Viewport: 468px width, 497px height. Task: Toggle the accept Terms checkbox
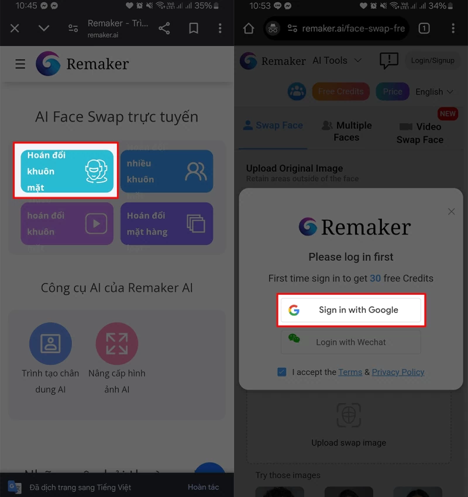point(281,372)
